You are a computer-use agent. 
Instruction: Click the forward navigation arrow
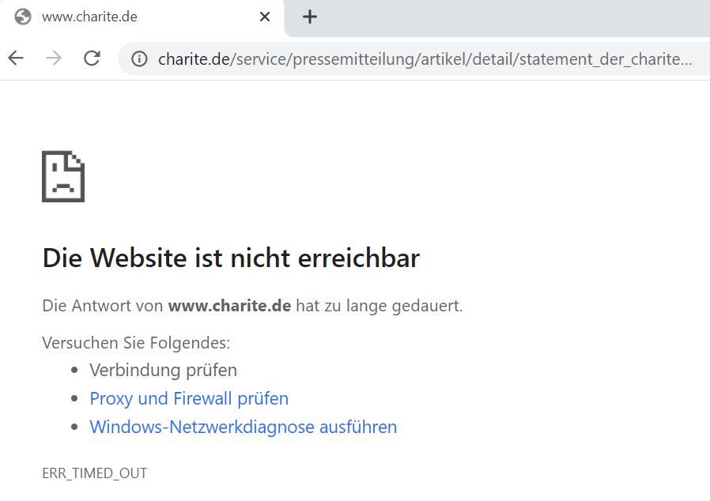tap(54, 58)
